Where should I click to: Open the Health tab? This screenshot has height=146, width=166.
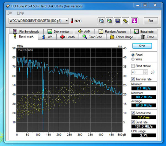tap(67, 37)
